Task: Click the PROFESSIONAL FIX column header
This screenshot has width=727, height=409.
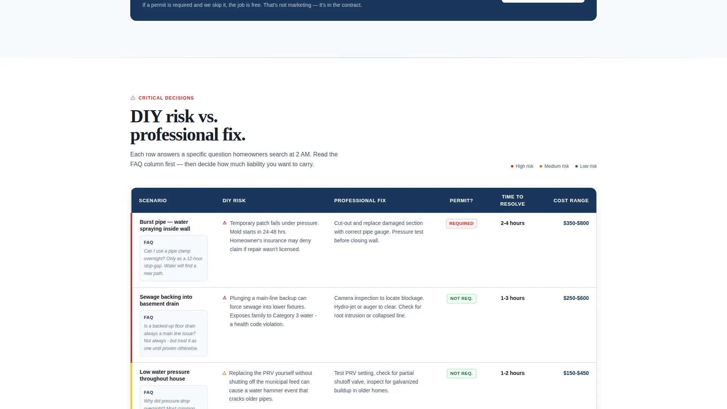Action: [x=360, y=200]
